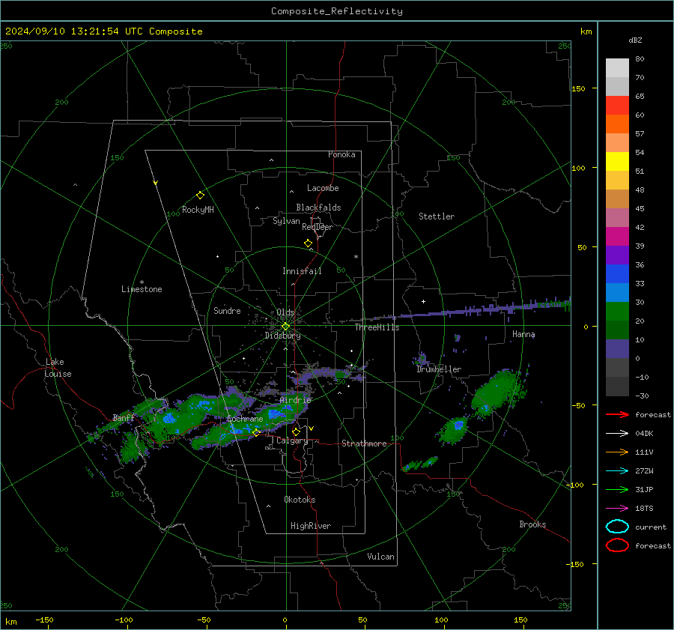
Task: Click the Airdrie city label
Action: [295, 400]
